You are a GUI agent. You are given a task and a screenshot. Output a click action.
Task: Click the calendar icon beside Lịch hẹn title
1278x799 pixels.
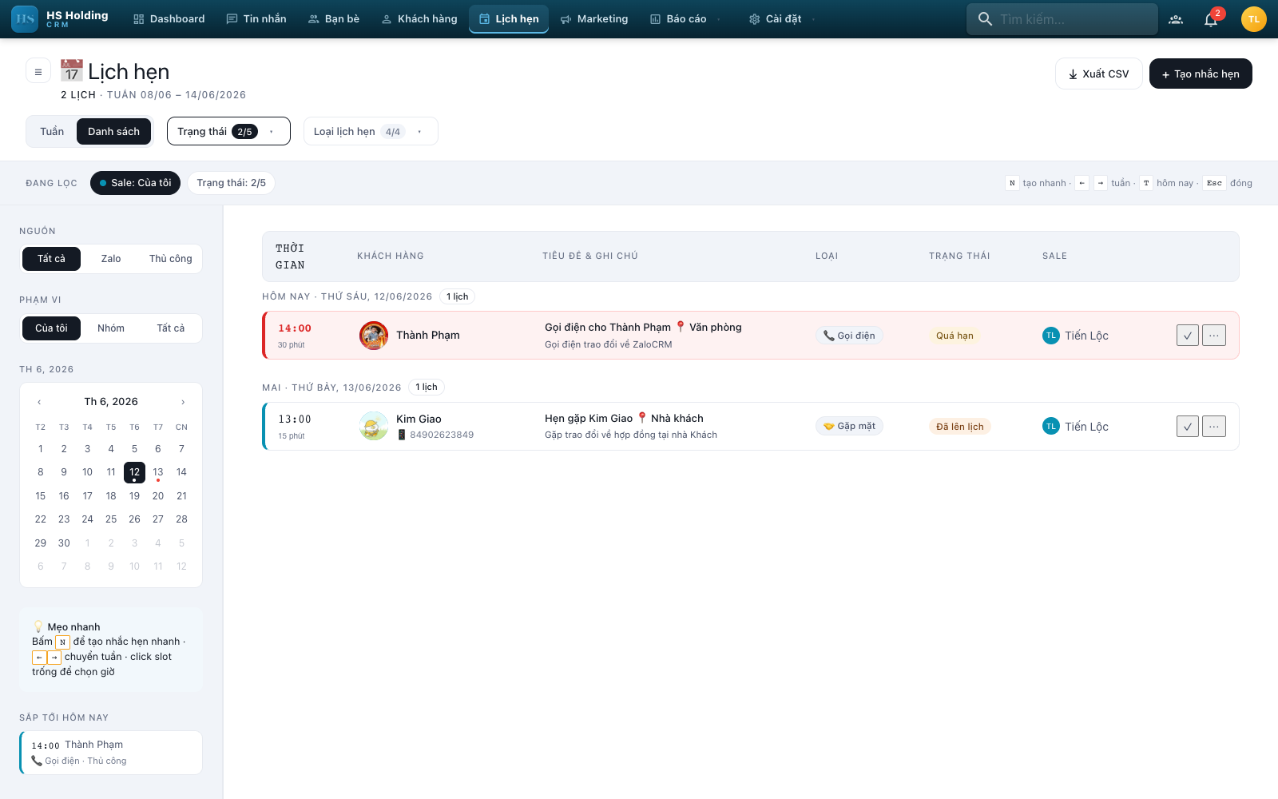72,70
